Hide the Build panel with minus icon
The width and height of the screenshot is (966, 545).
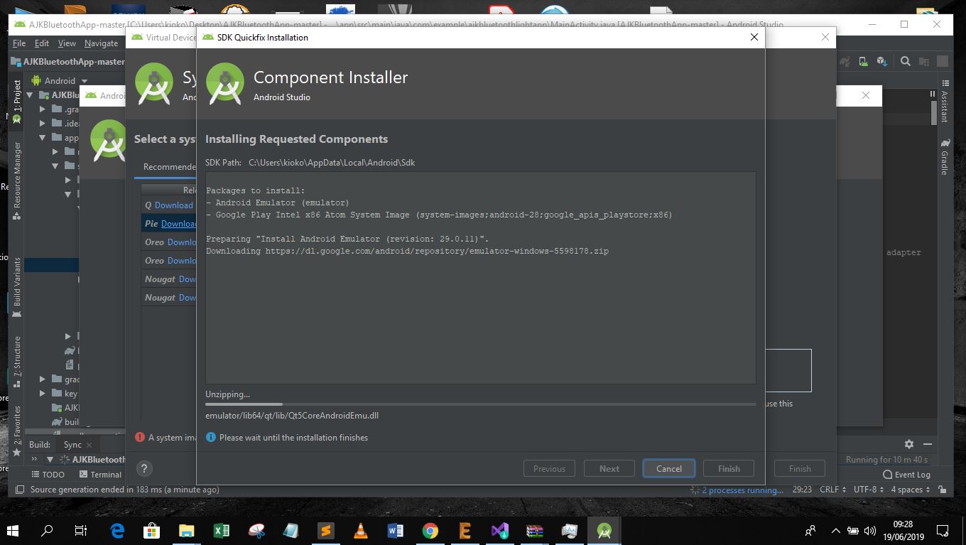tap(928, 444)
